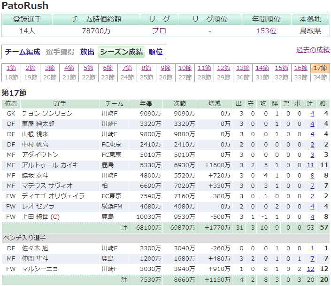
Task: Go to round 10節
Action: [x=185, y=68]
